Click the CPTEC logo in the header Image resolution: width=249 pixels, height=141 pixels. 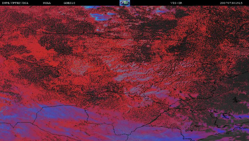(125, 3)
